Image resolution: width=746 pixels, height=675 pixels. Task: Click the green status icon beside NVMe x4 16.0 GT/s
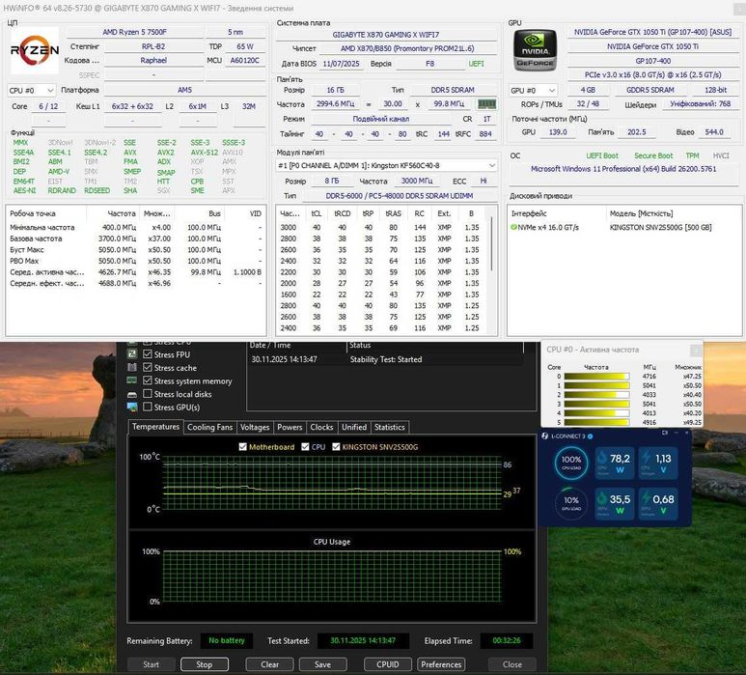(x=513, y=227)
